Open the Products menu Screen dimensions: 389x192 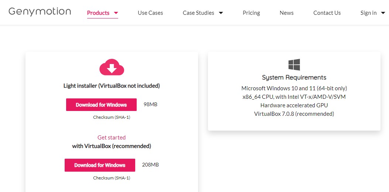[98, 13]
